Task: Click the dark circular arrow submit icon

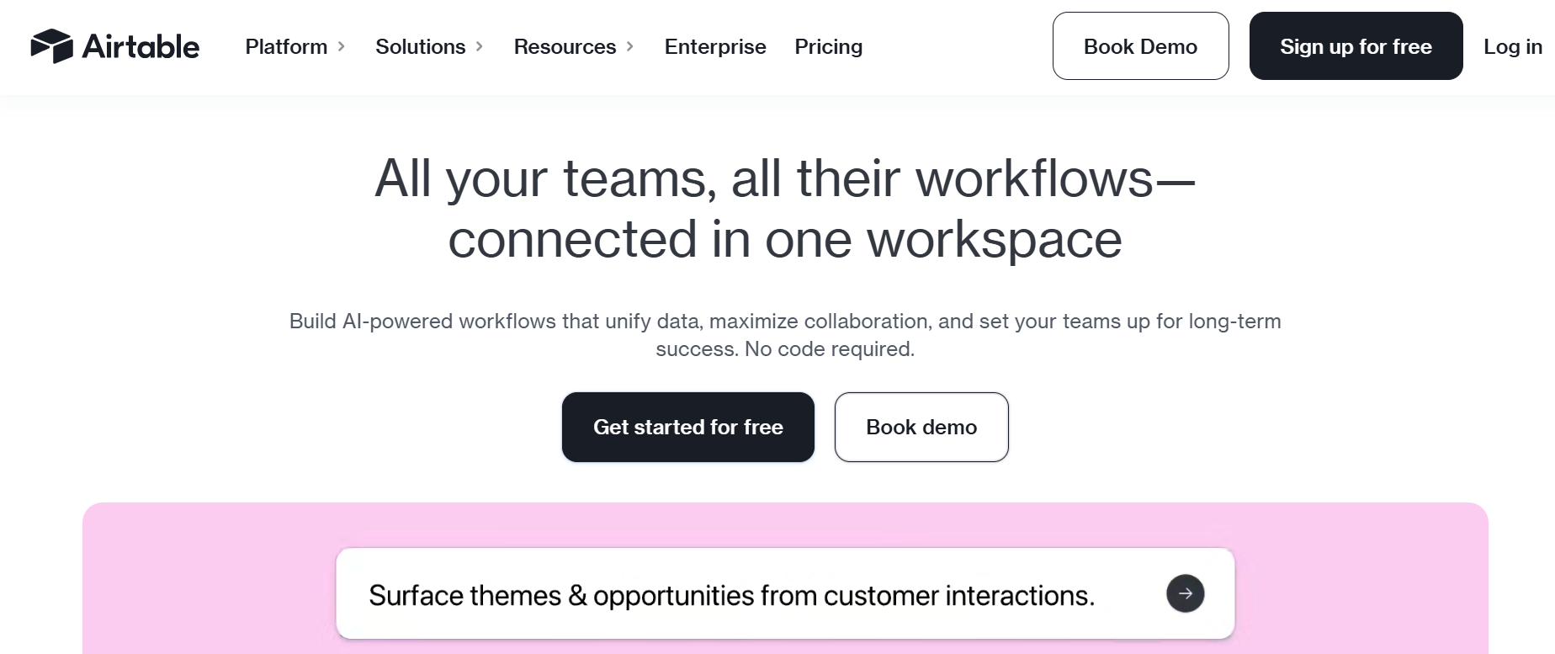Action: point(1185,593)
